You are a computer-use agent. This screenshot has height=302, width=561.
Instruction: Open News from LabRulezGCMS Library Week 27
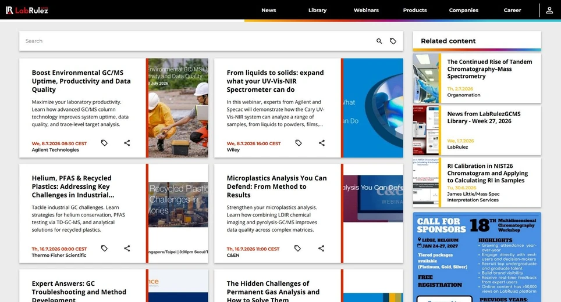coord(484,117)
